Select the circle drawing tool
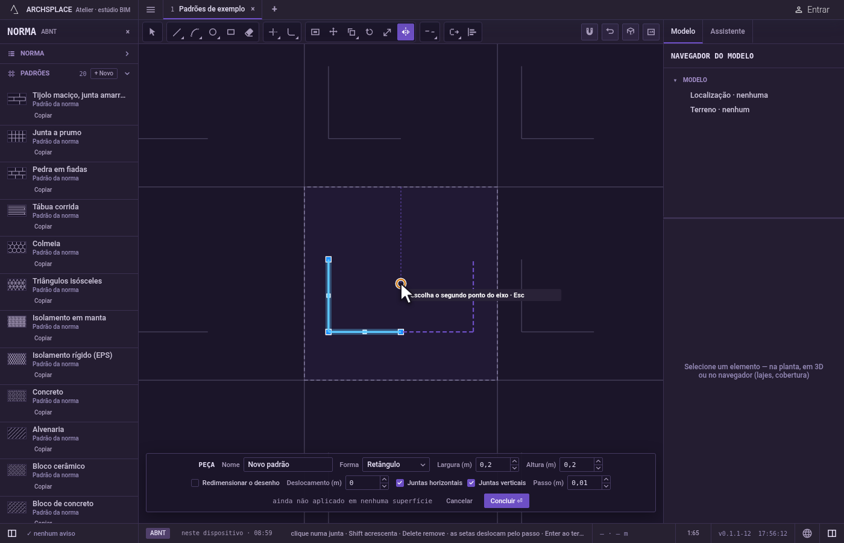Screen dimensions: 844x543 [213, 32]
